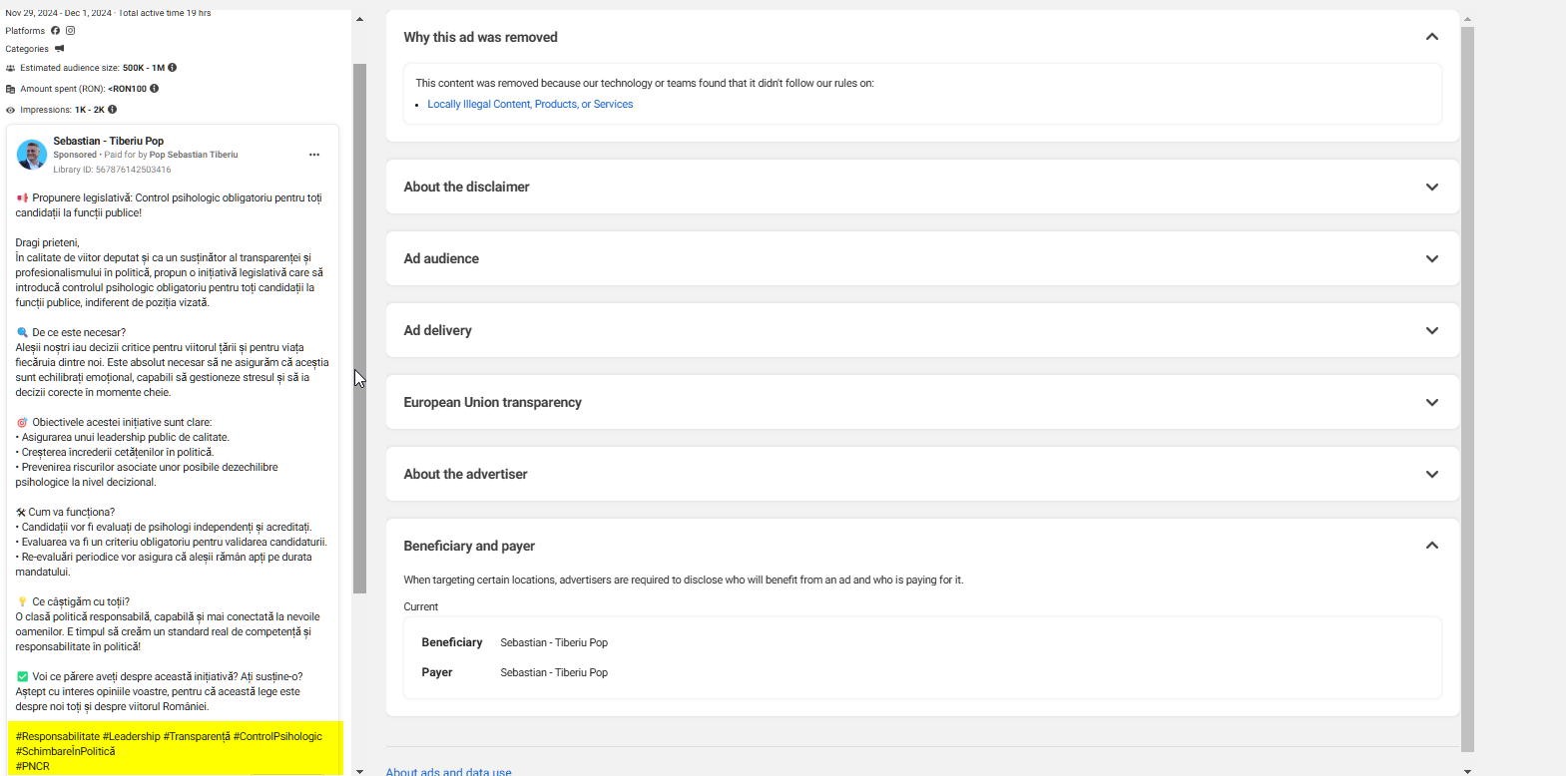The width and height of the screenshot is (1566, 776).
Task: Open the "About ads and data use" link
Action: pos(448,771)
